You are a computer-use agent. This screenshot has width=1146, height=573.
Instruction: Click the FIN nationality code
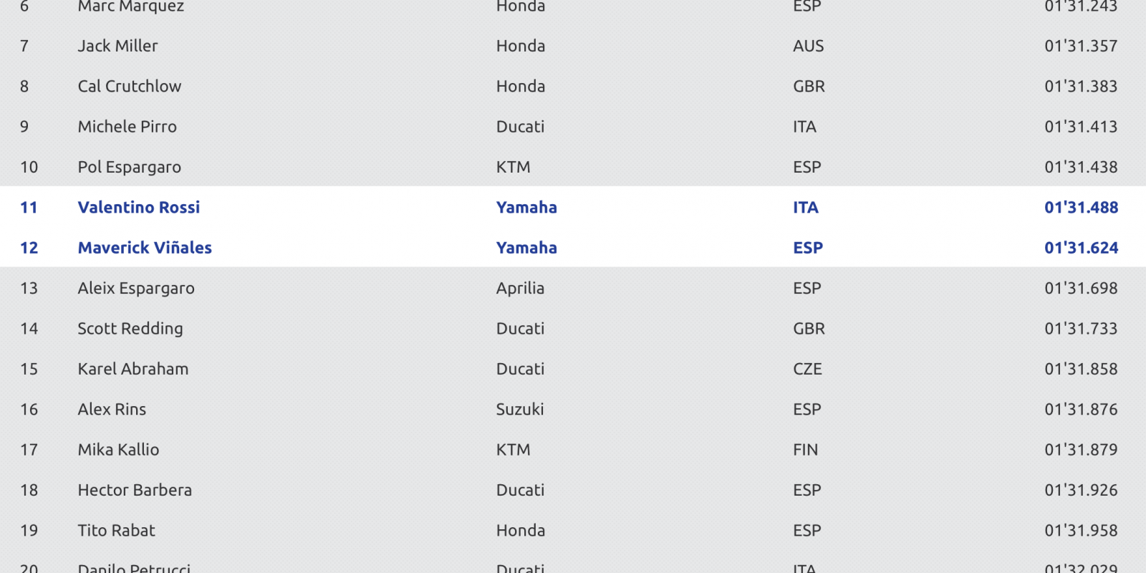[805, 450]
